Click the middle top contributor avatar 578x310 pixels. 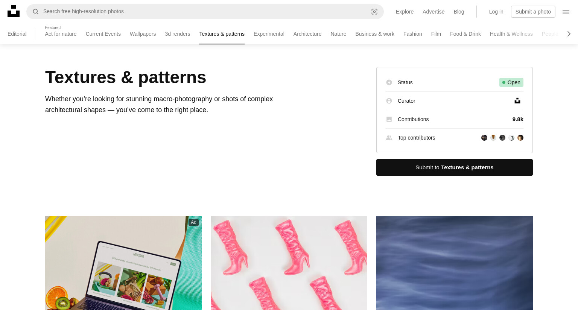tap(502, 138)
